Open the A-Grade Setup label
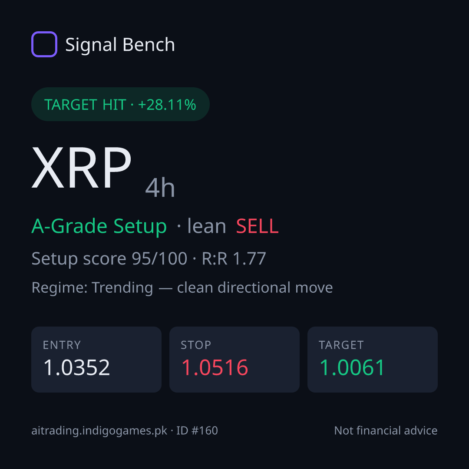The width and height of the screenshot is (469, 469). pyautogui.click(x=99, y=226)
